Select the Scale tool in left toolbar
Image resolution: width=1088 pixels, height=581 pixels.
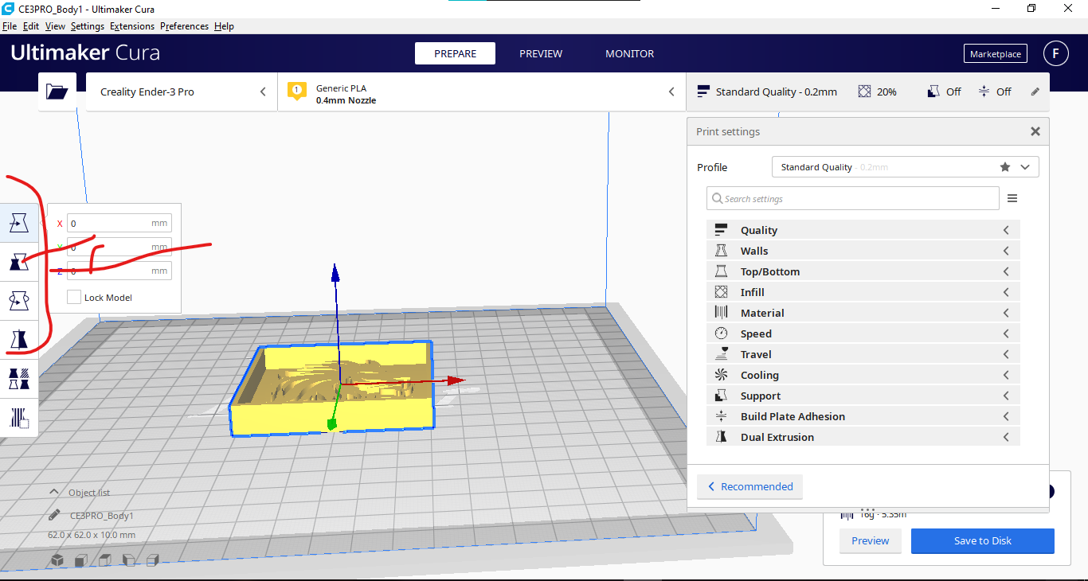tap(18, 262)
